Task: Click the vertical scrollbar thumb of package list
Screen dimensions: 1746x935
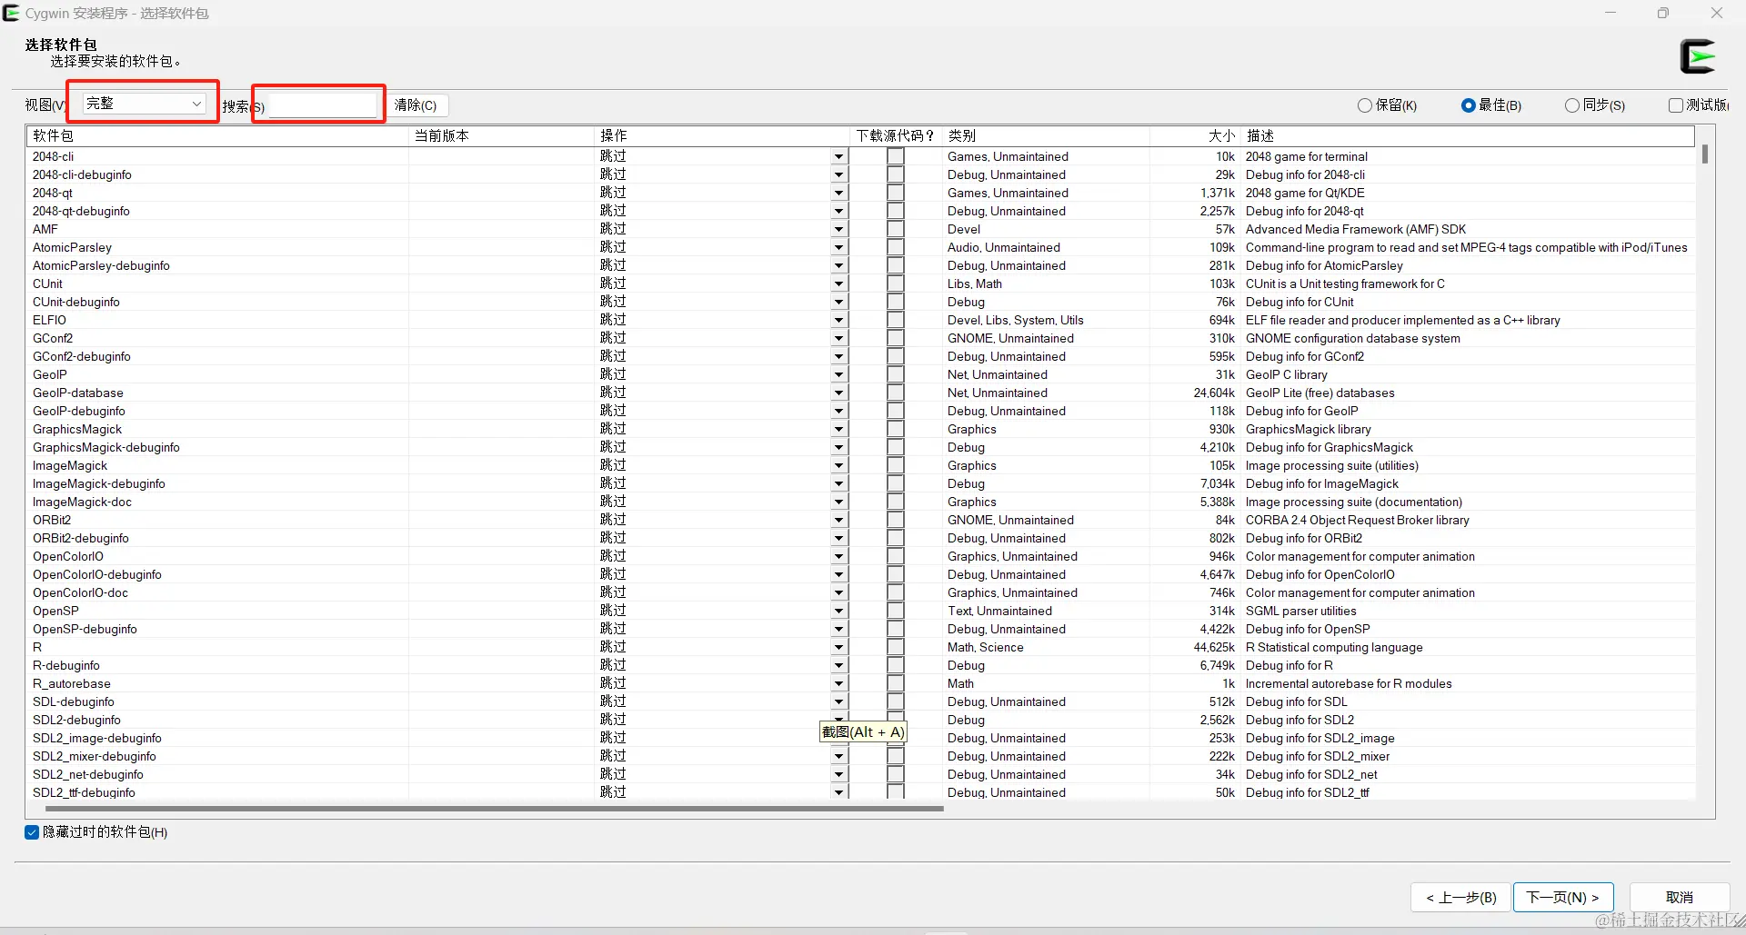Action: point(1704,154)
